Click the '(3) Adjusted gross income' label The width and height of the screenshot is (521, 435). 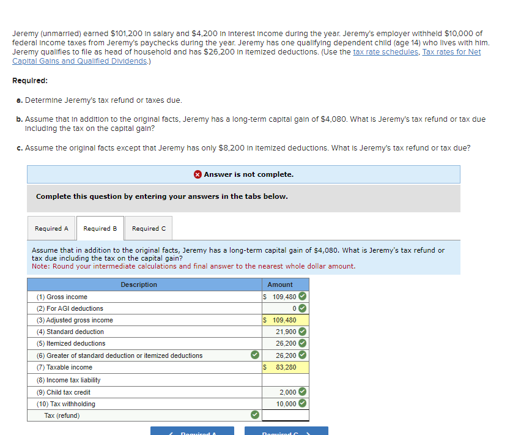pyautogui.click(x=75, y=320)
